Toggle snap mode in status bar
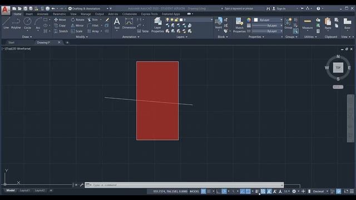 (209, 191)
